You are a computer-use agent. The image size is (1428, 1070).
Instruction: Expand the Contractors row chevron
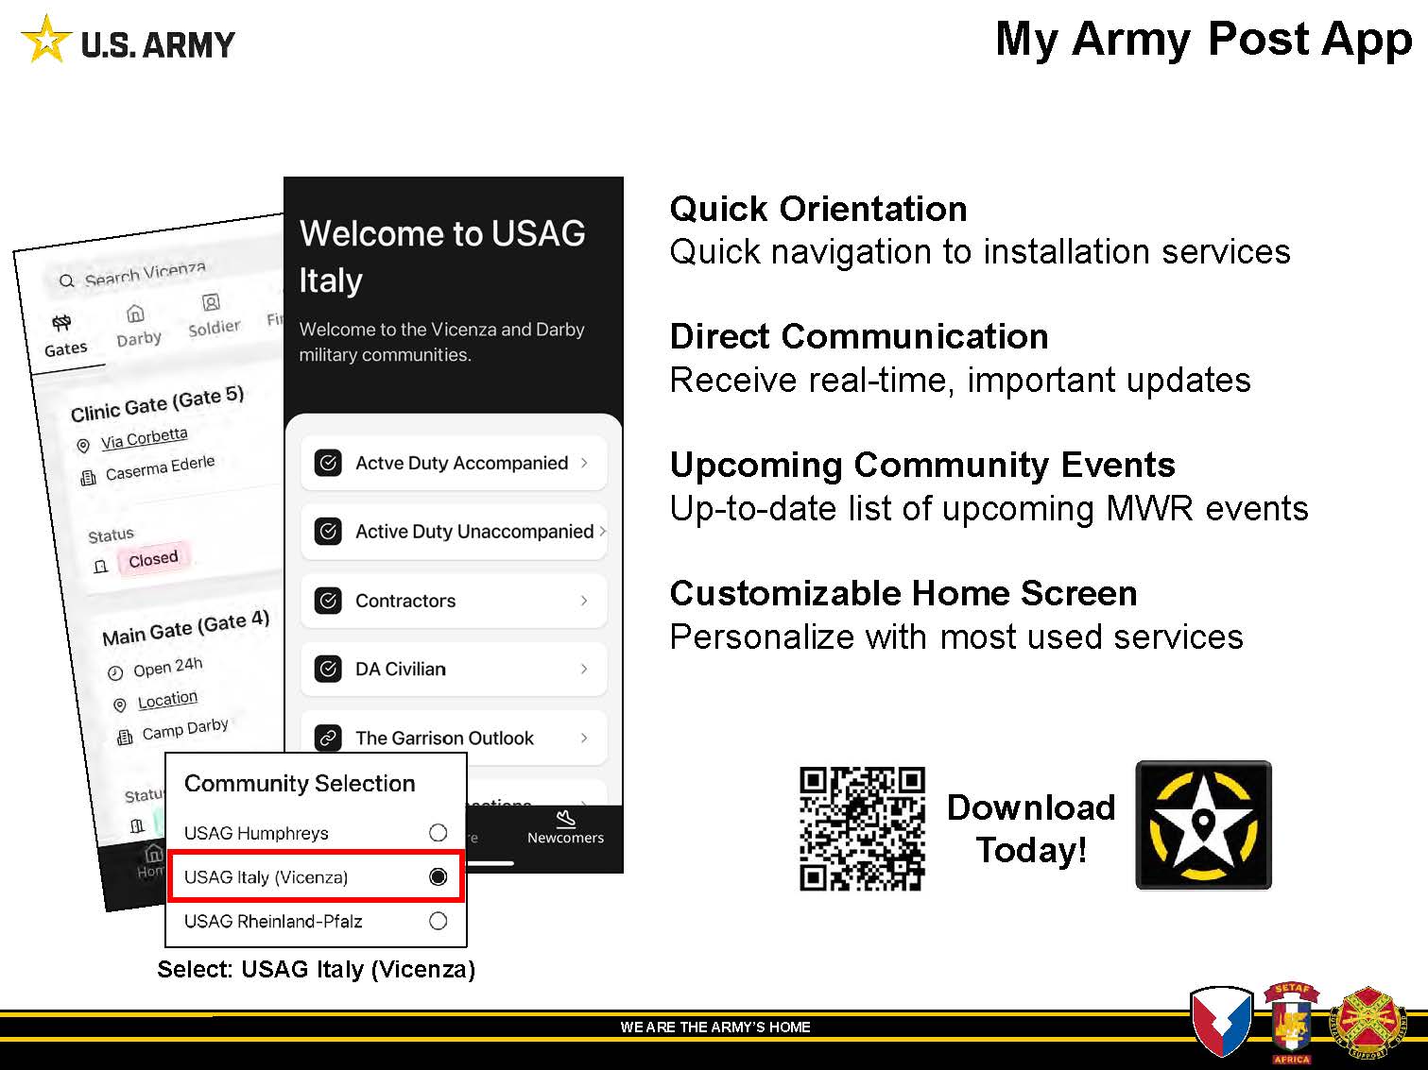[584, 601]
